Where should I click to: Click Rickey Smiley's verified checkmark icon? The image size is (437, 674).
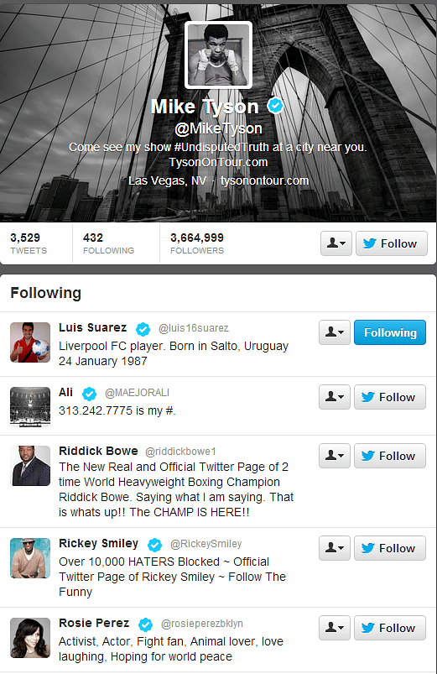154,545
